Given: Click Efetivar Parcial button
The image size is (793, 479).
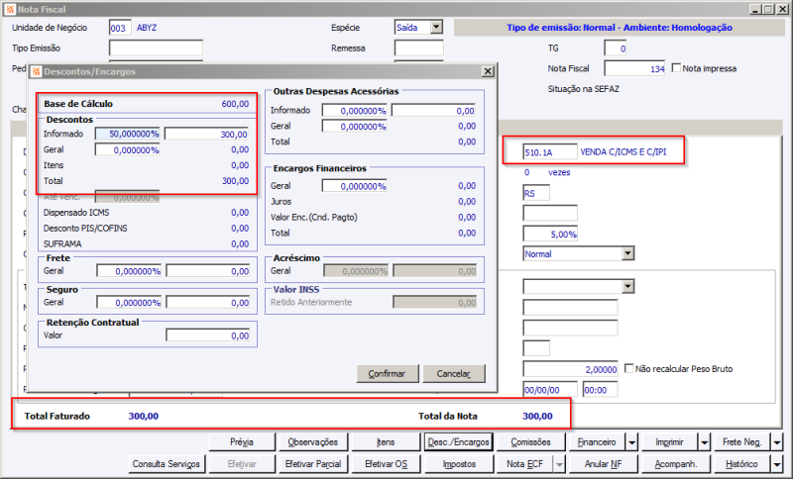Looking at the screenshot, I should click(x=313, y=464).
